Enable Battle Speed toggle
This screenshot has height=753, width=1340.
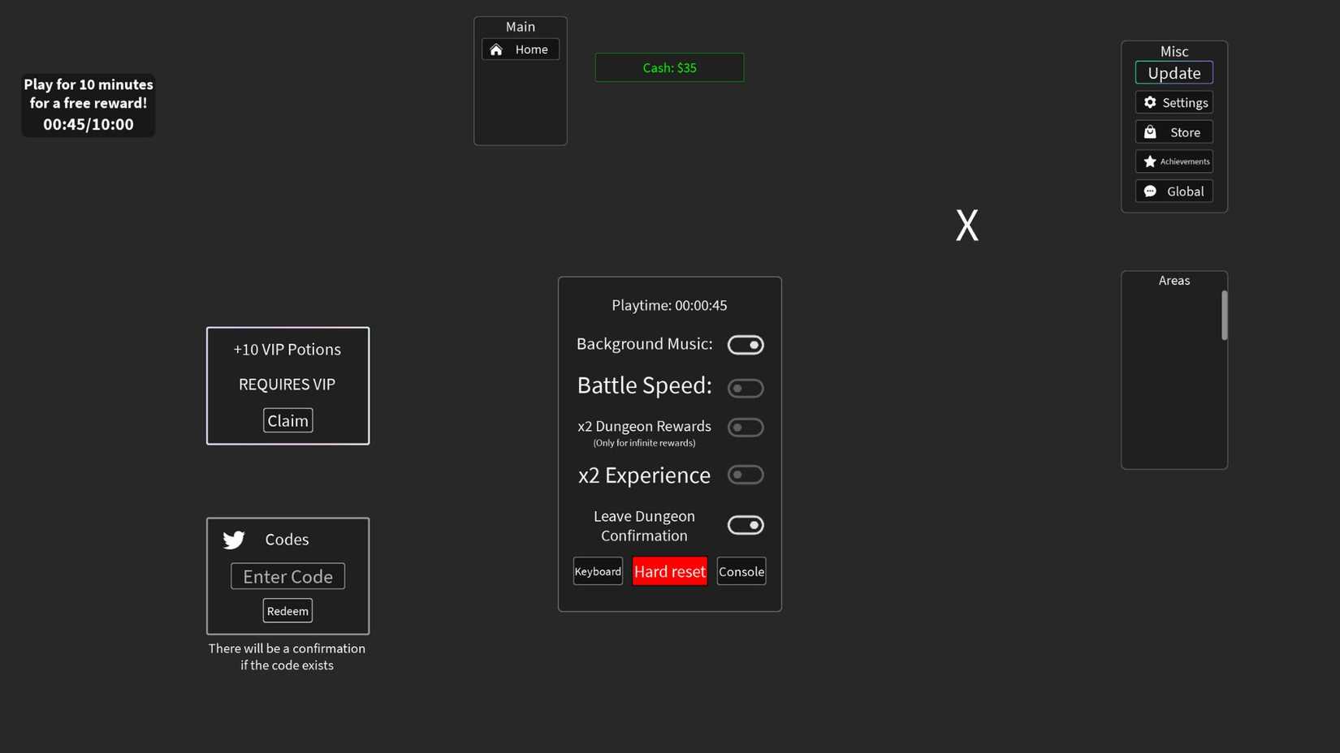coord(745,387)
